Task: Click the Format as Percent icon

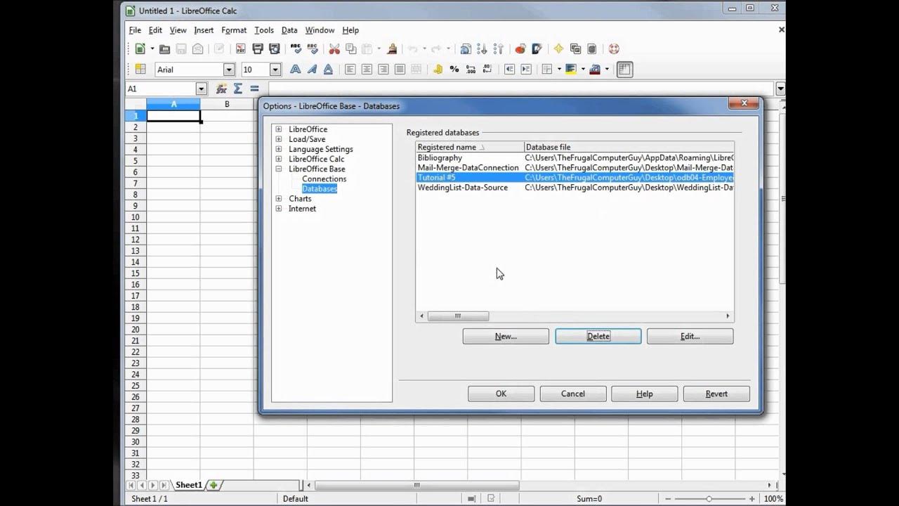Action: point(454,70)
